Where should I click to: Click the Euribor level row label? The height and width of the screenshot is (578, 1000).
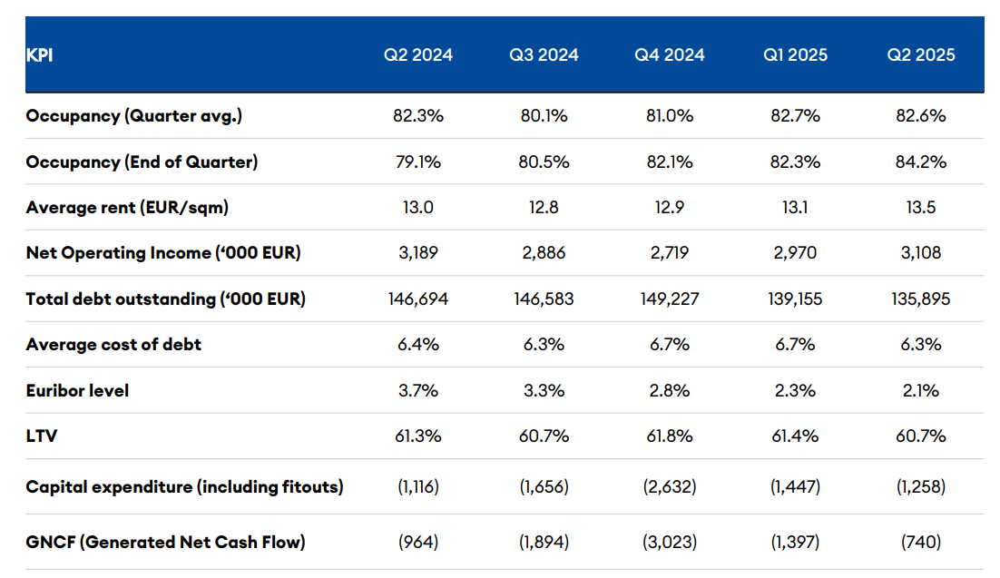click(77, 390)
